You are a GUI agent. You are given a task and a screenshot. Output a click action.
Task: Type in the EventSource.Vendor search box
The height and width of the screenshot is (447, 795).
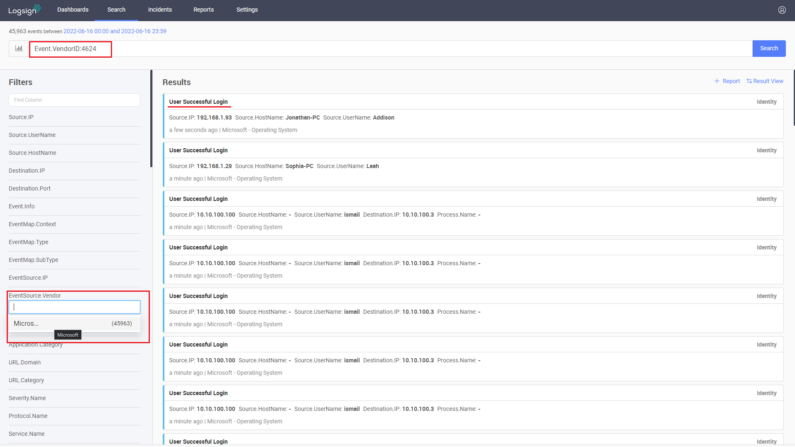74,307
